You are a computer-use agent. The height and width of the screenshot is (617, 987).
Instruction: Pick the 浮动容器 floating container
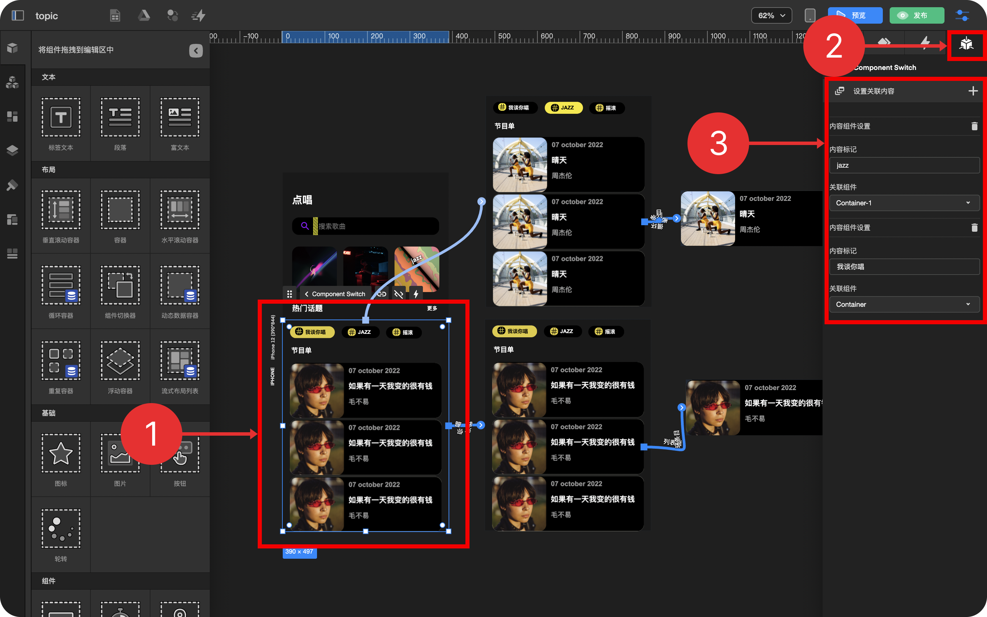point(120,367)
